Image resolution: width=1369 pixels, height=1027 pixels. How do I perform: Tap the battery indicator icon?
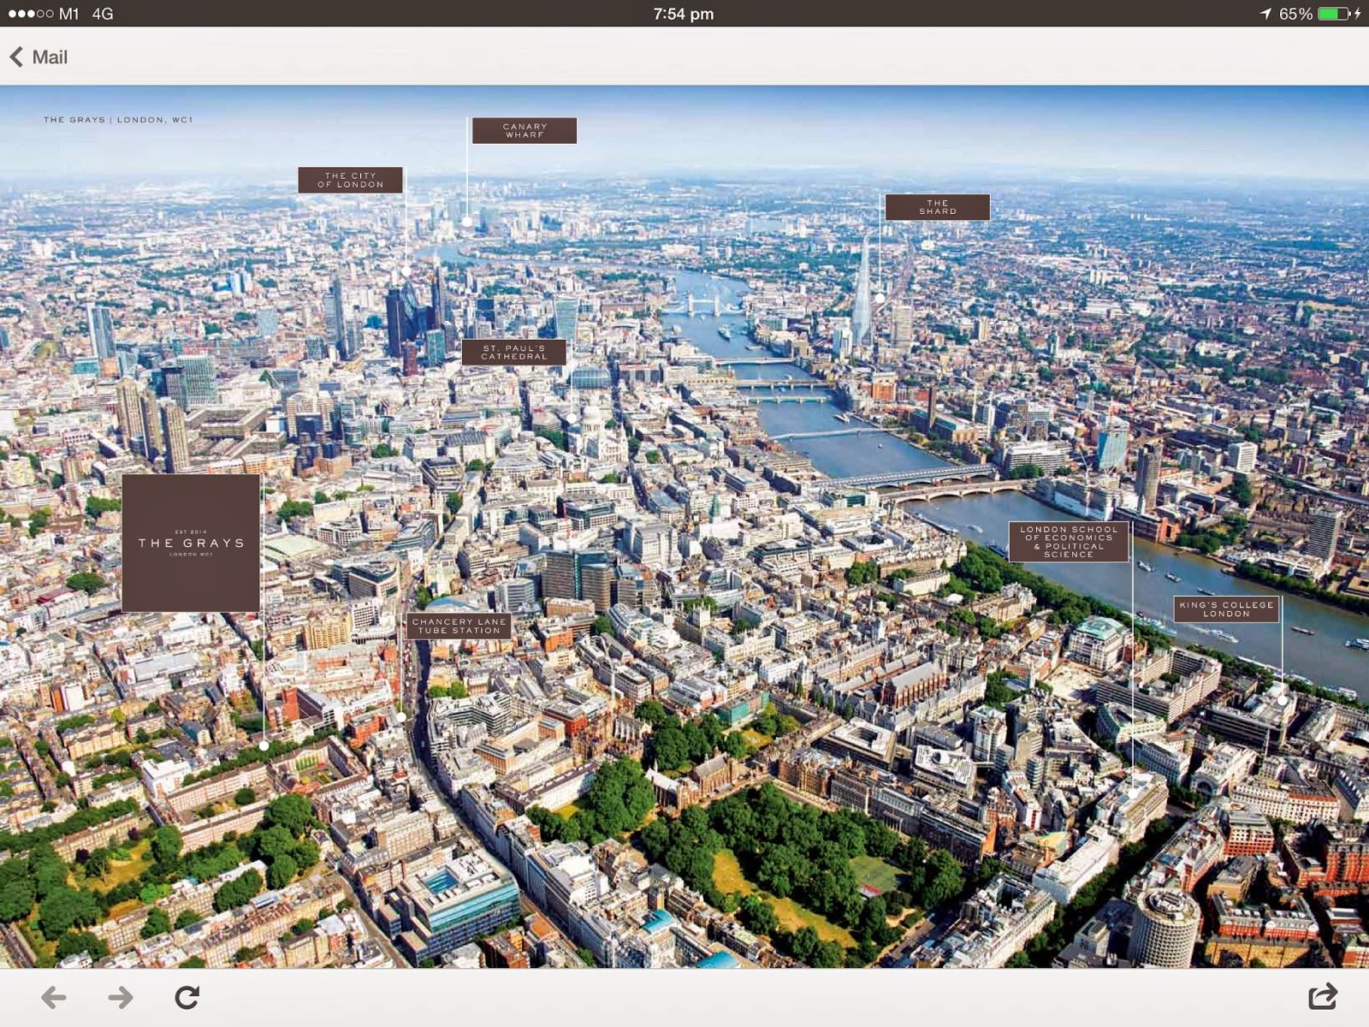coord(1334,13)
